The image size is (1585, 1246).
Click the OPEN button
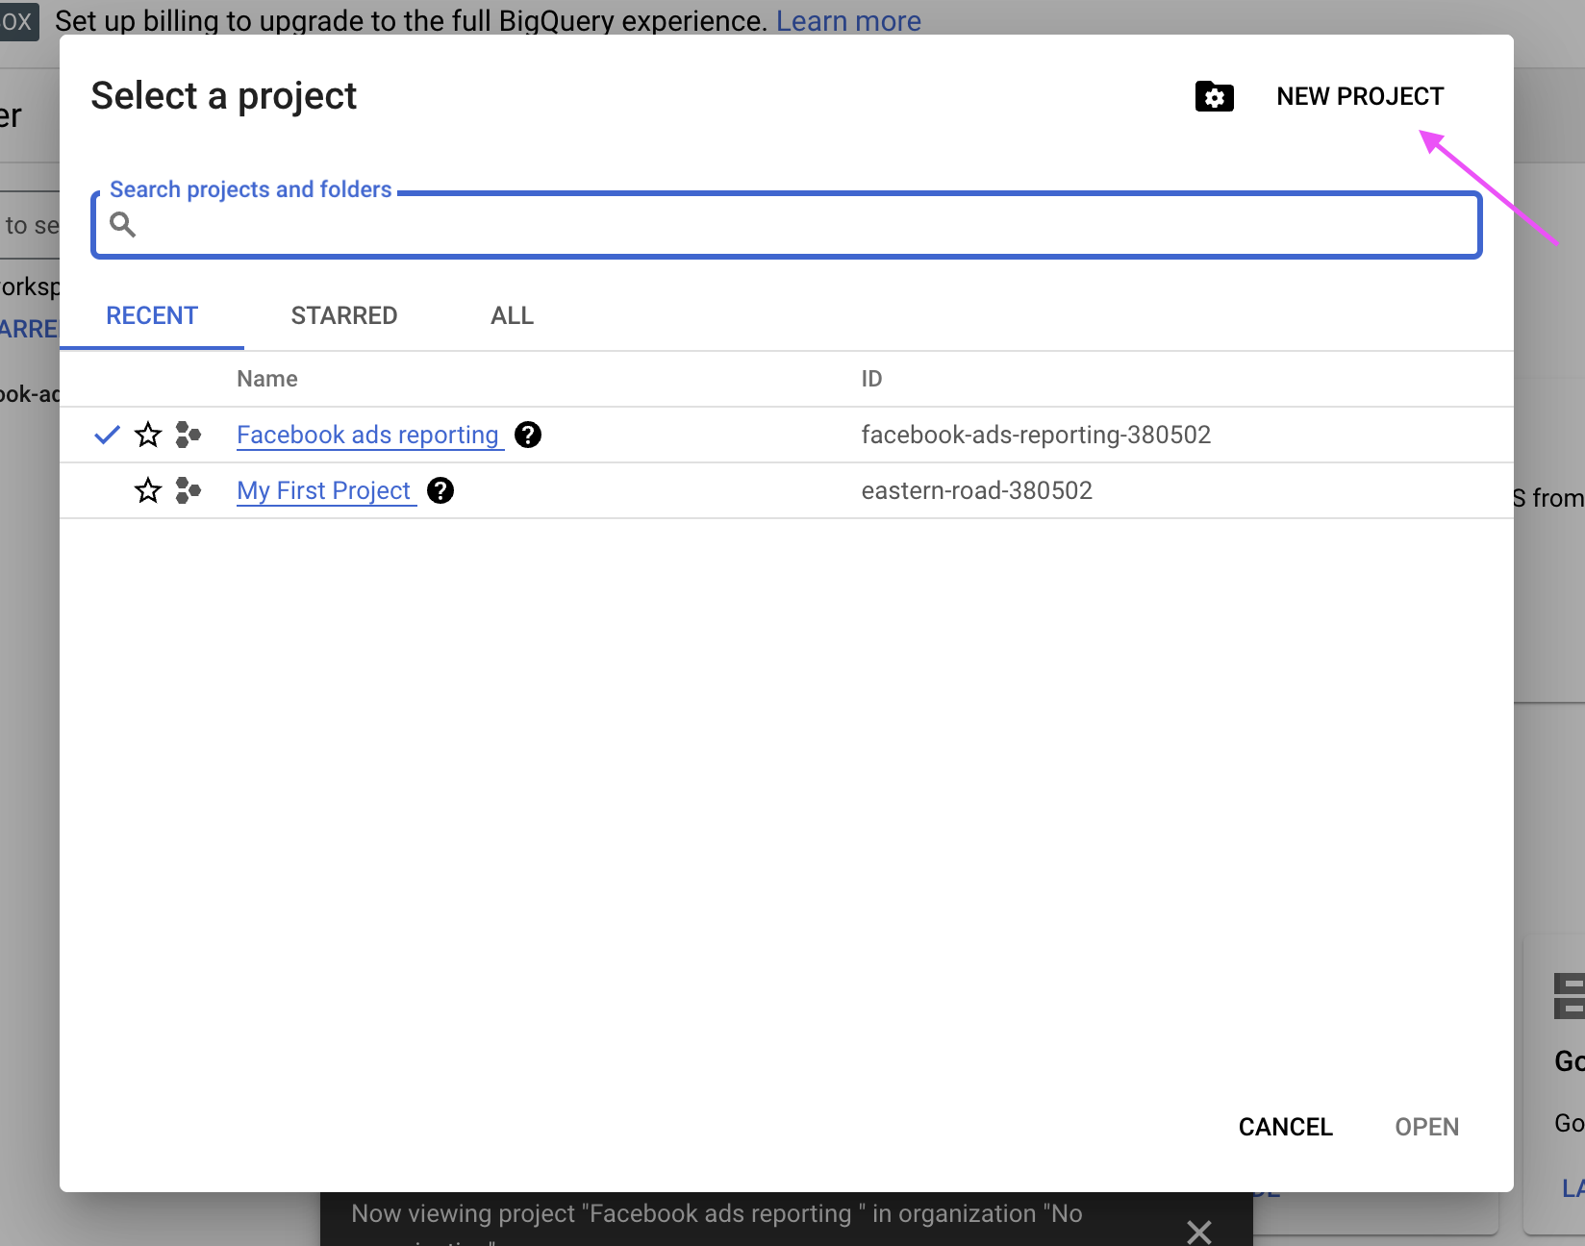click(x=1426, y=1127)
